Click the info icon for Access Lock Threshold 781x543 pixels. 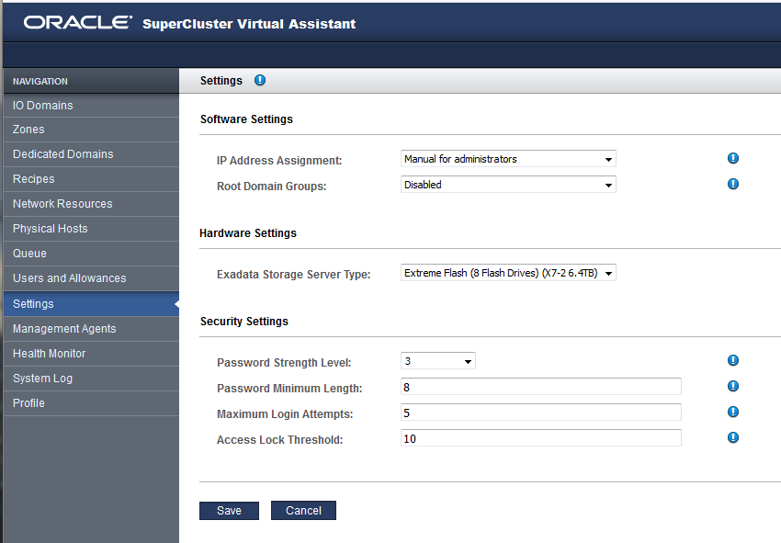(732, 437)
